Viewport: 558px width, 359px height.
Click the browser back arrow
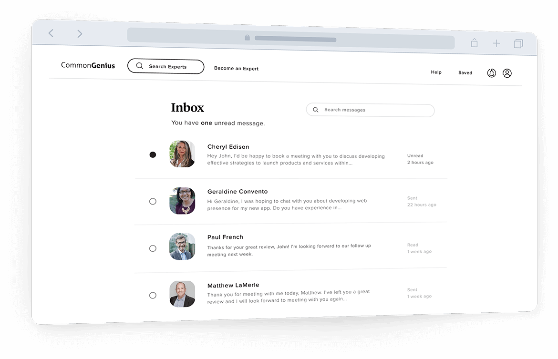(x=51, y=33)
